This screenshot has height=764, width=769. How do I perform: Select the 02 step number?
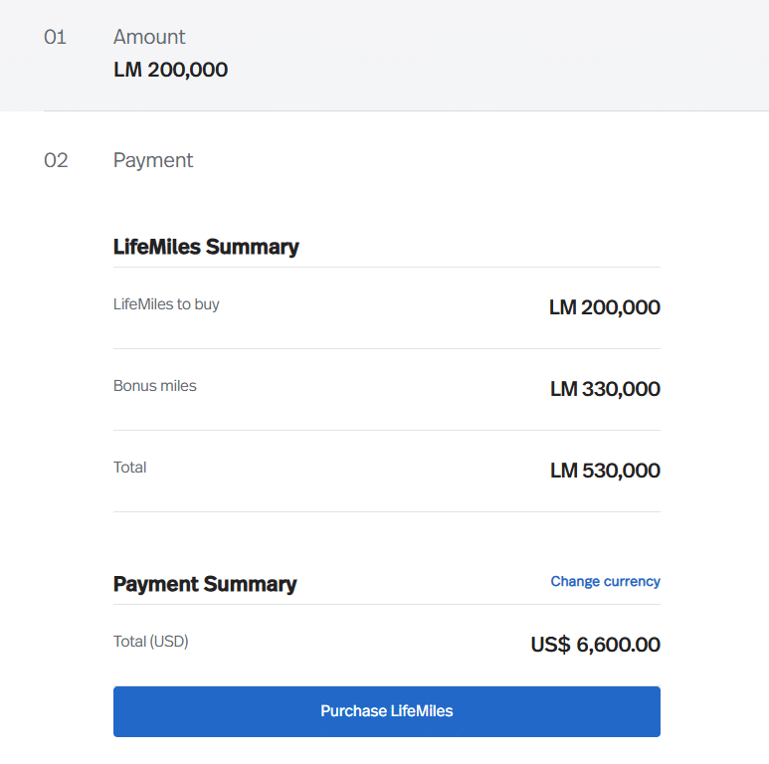coord(56,160)
